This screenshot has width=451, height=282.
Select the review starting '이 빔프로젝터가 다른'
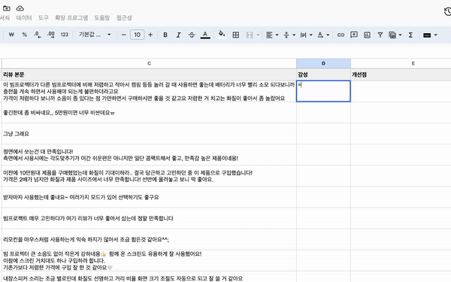149,91
